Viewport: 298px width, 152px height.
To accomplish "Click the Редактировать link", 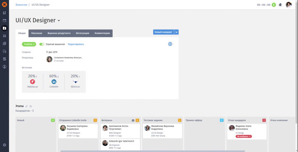I will coord(76,44).
